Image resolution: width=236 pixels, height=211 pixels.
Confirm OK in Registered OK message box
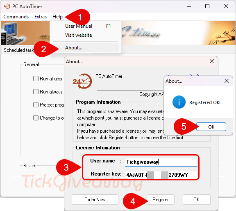tap(211, 127)
